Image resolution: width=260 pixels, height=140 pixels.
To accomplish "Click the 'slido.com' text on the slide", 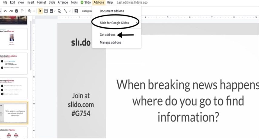I will [x=81, y=105].
